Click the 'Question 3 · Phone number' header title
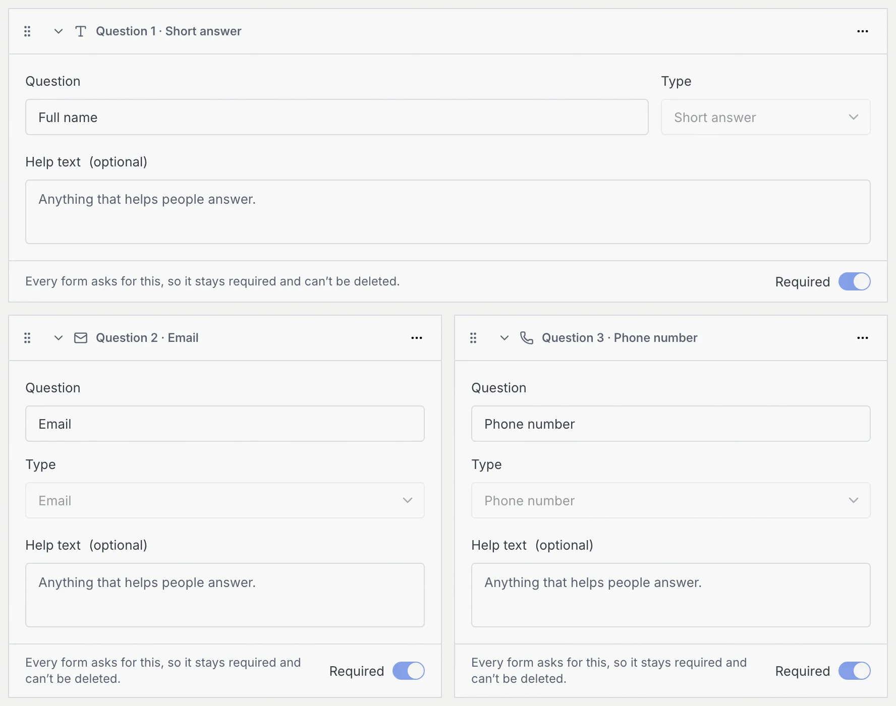Screen dimensions: 896x706 [x=620, y=338]
